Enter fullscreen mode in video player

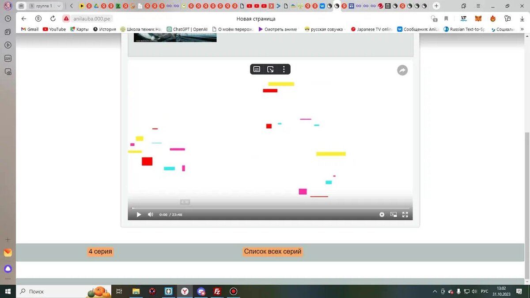click(x=405, y=215)
